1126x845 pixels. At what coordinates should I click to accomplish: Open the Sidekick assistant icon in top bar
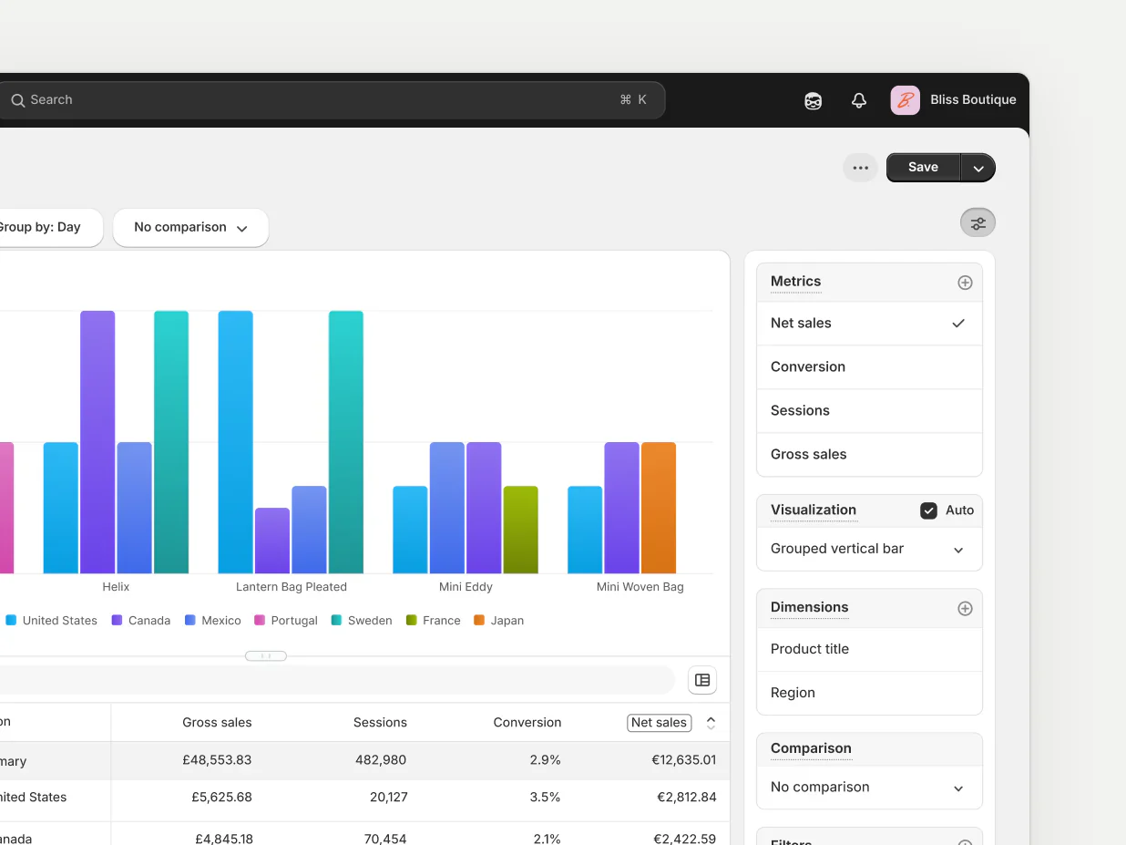tap(812, 100)
